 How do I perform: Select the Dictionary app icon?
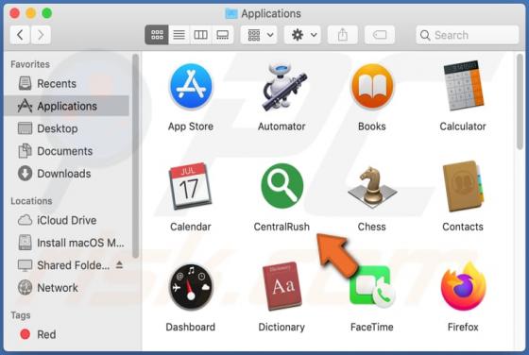tap(282, 286)
